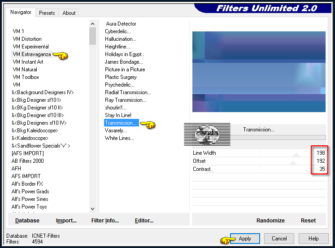Choose the Hallucination... filter
The image size is (335, 248).
121,39
